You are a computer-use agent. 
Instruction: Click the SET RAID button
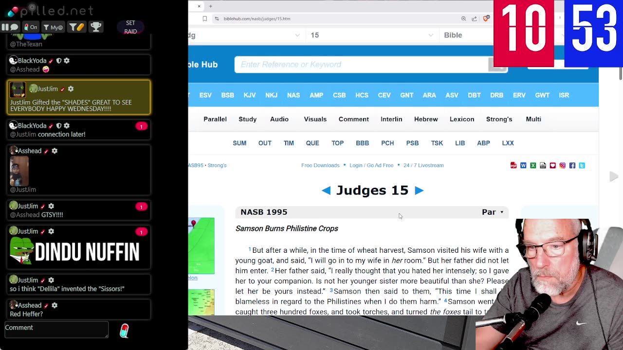point(130,27)
